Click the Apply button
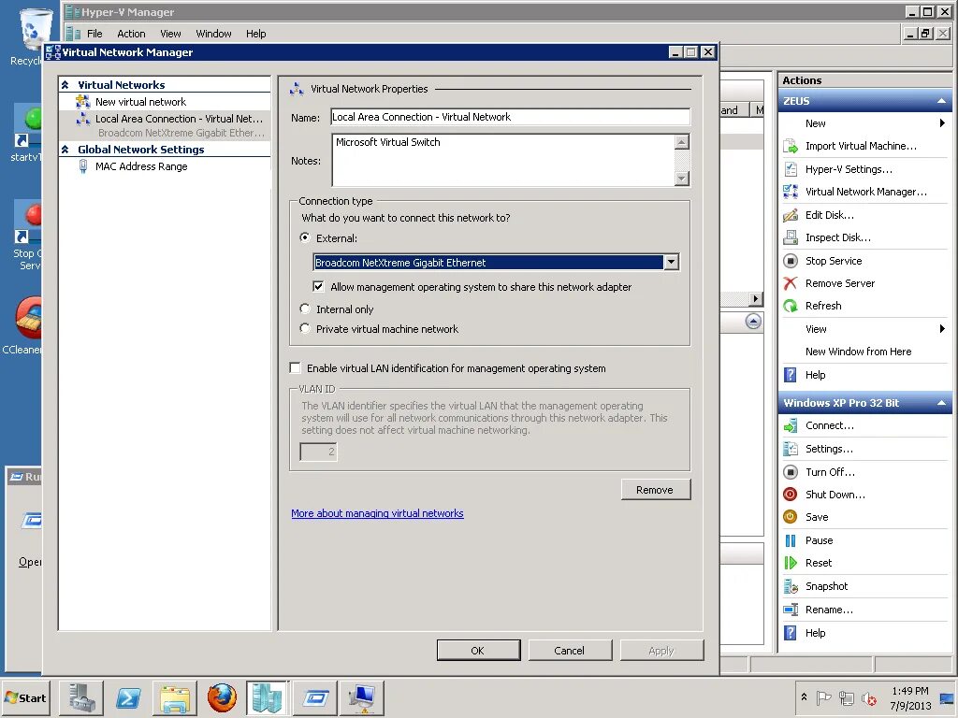The height and width of the screenshot is (718, 958). point(661,651)
